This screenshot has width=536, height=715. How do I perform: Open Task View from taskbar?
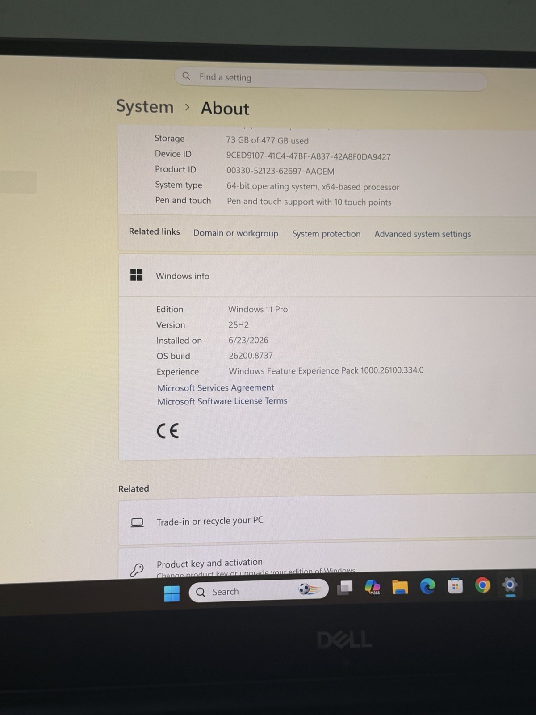tap(345, 588)
